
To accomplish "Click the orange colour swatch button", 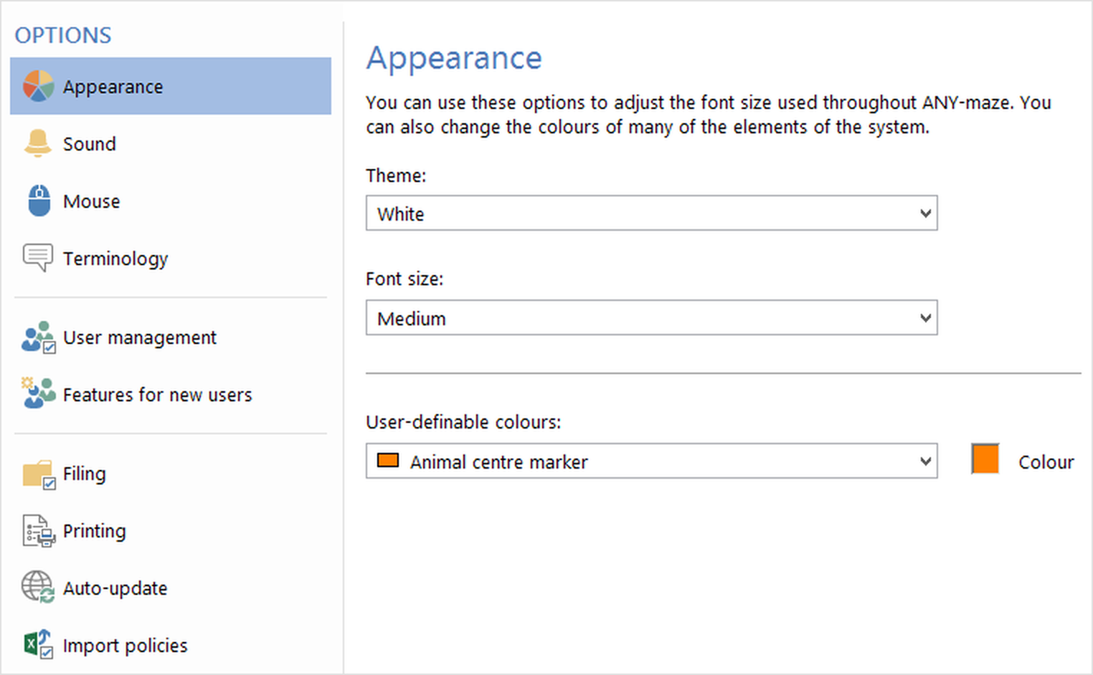I will click(x=985, y=459).
